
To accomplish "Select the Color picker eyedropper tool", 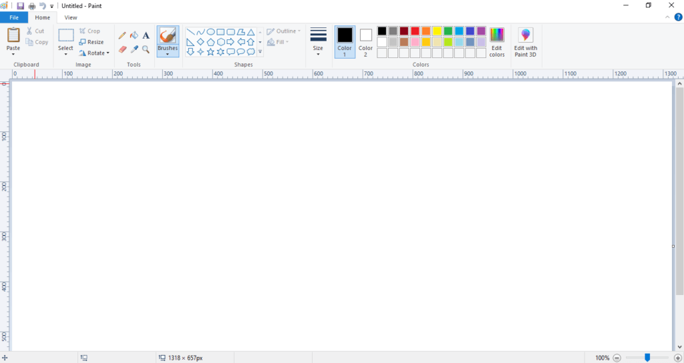I will pos(134,49).
